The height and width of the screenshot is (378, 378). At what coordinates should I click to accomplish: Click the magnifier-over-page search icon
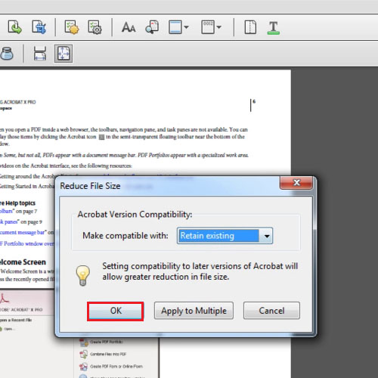(152, 27)
